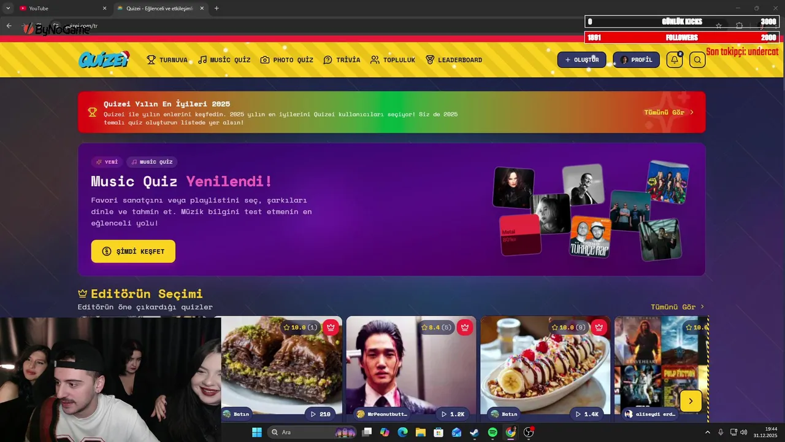The width and height of the screenshot is (785, 442).
Task: Expand the tab search dropdown
Action: pyautogui.click(x=8, y=9)
